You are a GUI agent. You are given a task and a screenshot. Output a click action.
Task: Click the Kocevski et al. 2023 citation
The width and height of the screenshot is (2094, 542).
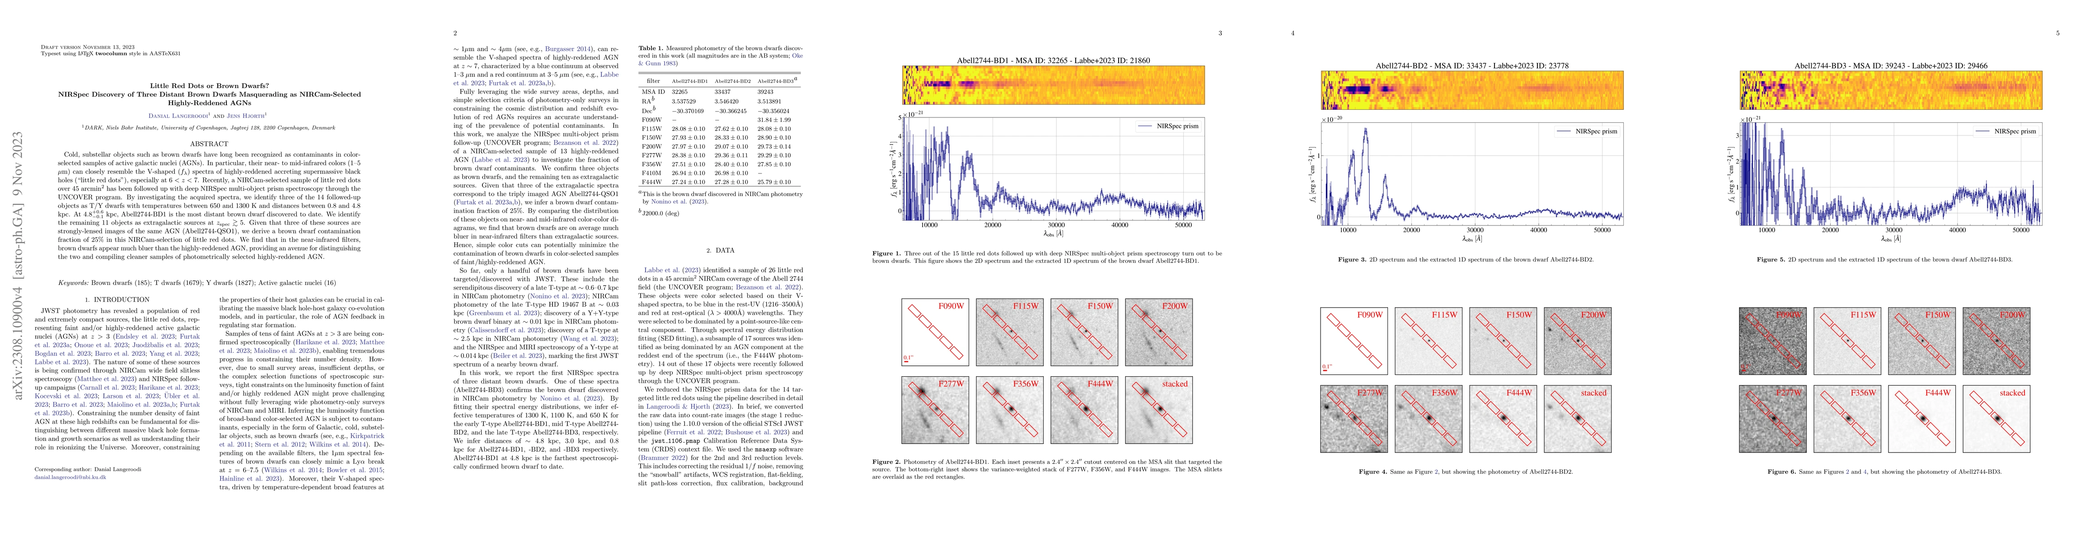tap(67, 396)
